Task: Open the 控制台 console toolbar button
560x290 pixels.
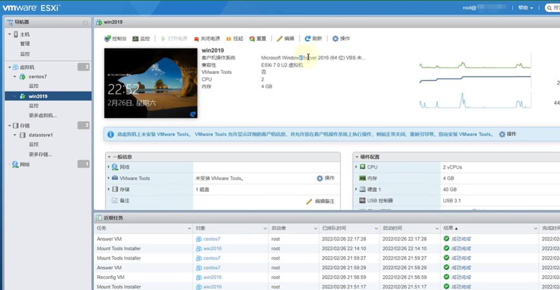Action: pos(116,39)
